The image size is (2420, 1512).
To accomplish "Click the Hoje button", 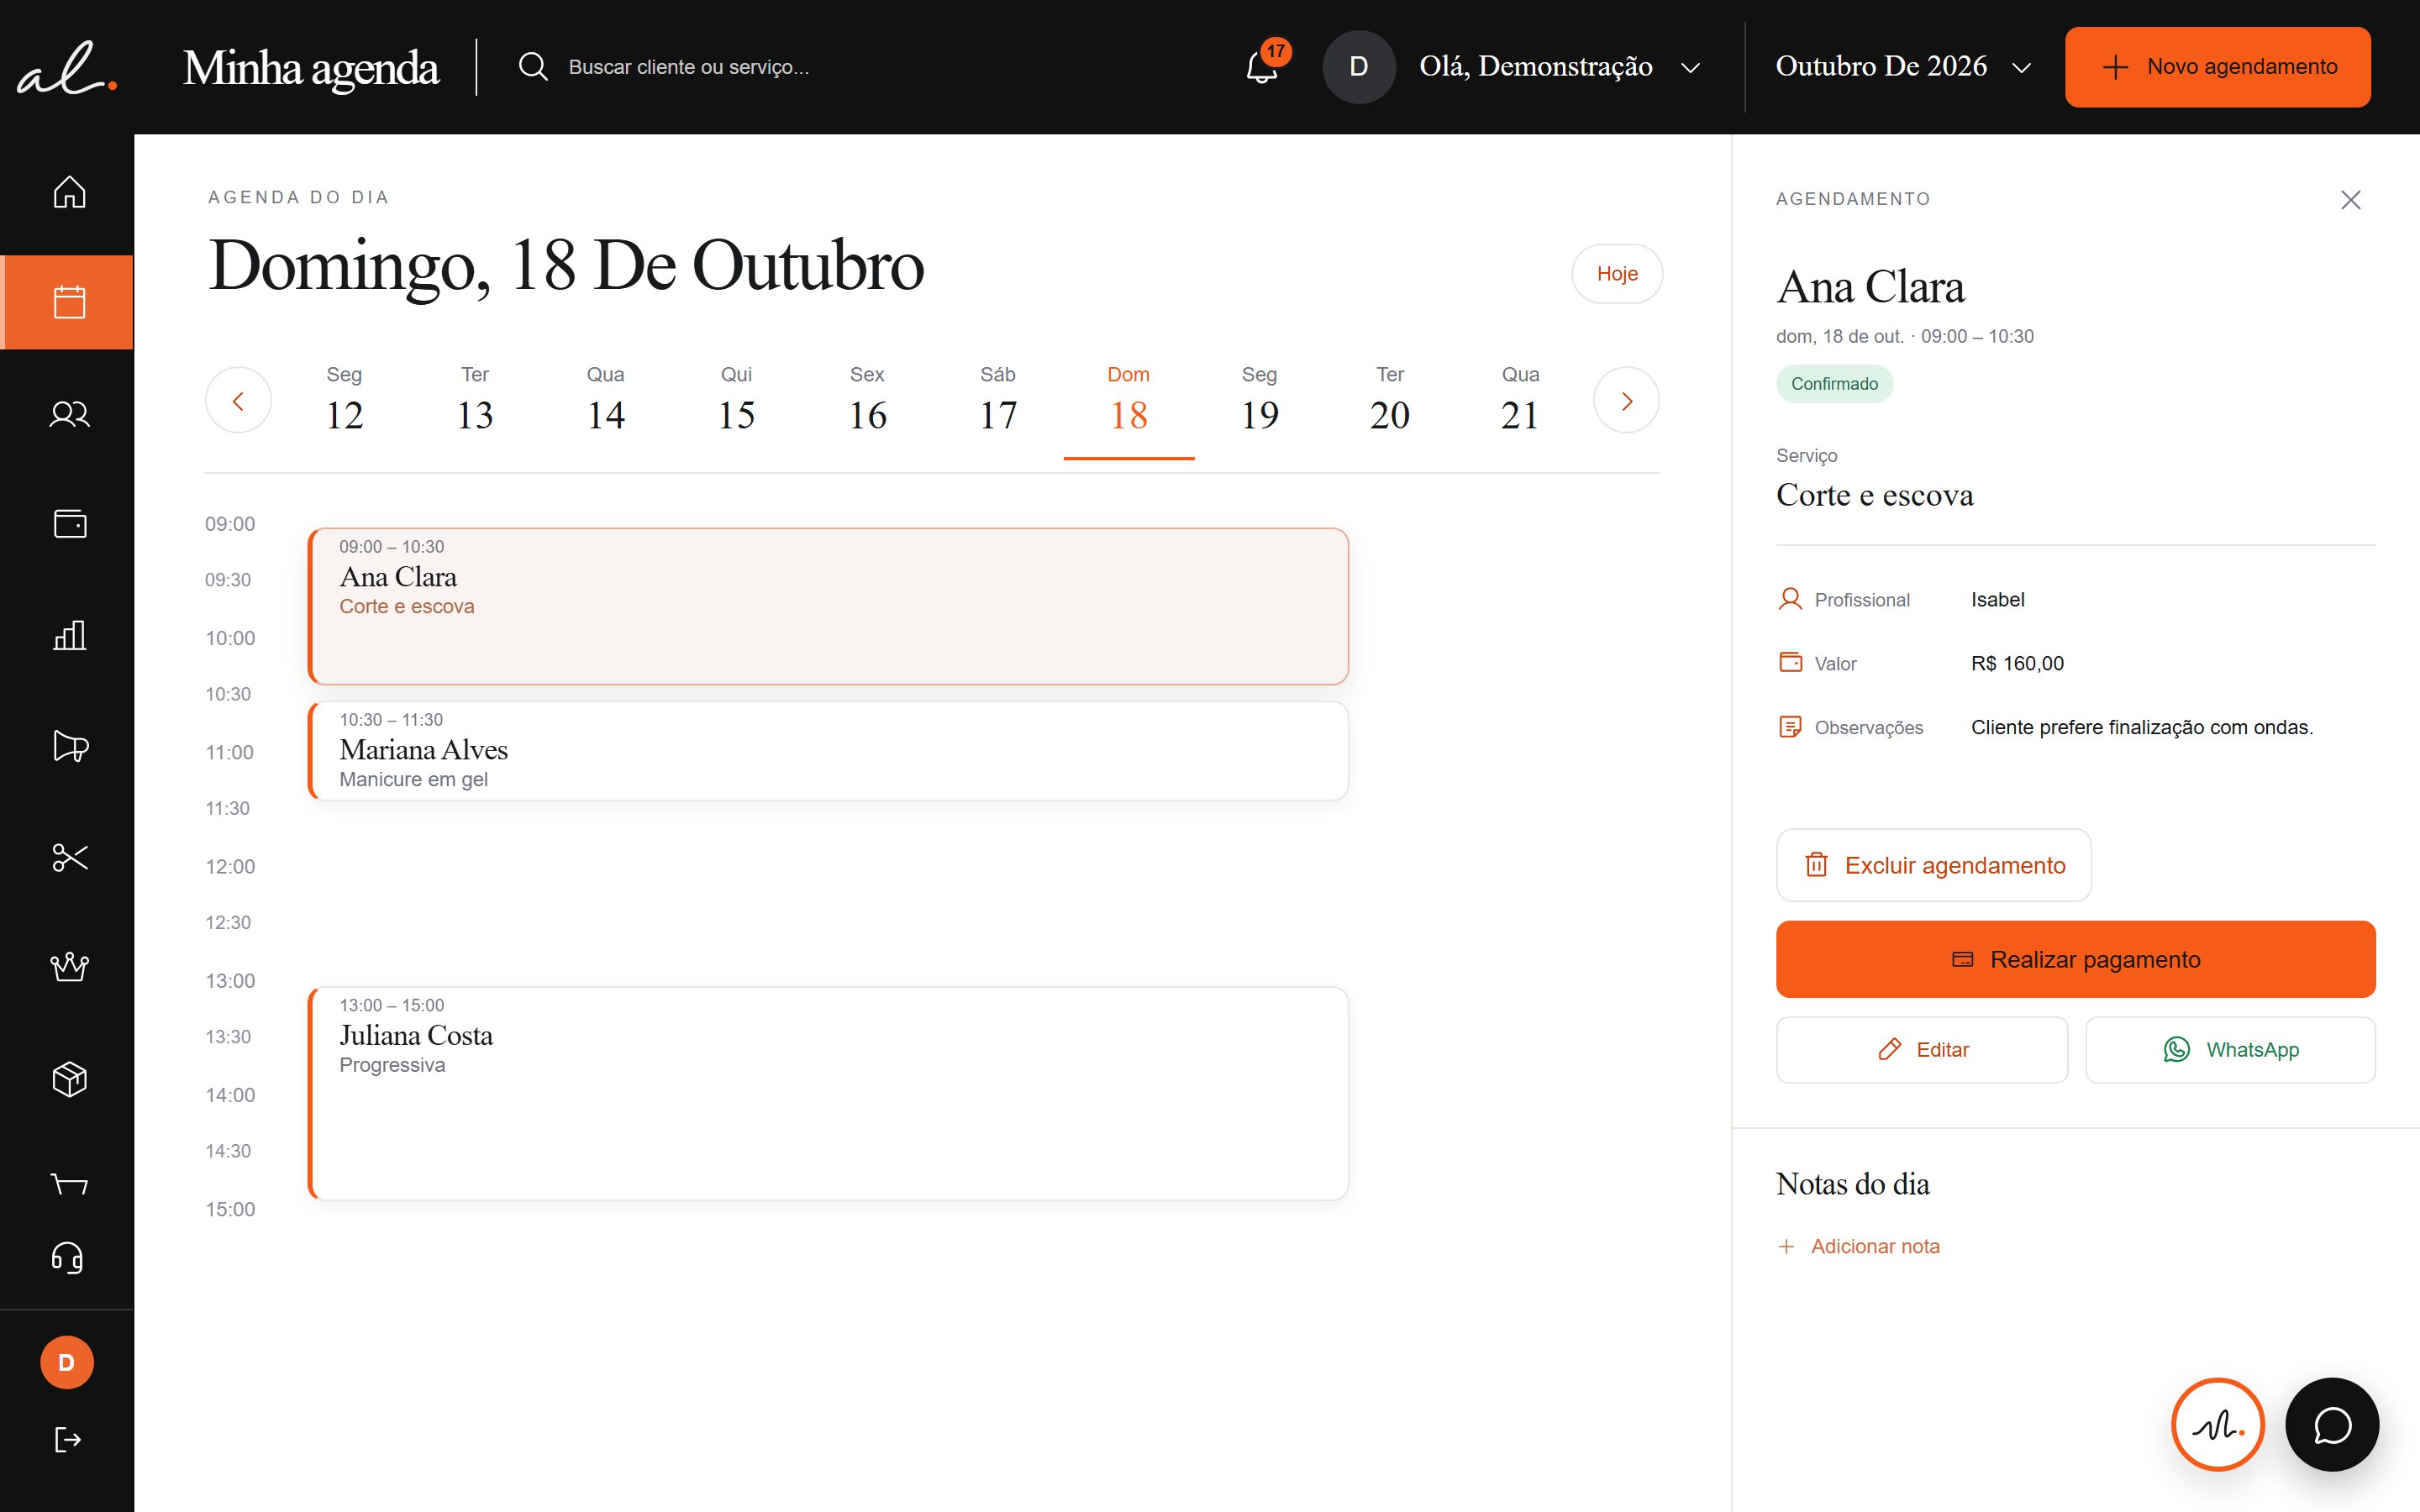I will 1617,273.
